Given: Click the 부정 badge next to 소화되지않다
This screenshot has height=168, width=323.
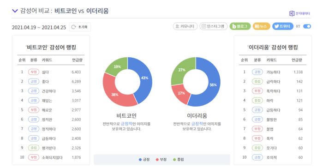Looking at the screenshot, I should (x=34, y=157).
